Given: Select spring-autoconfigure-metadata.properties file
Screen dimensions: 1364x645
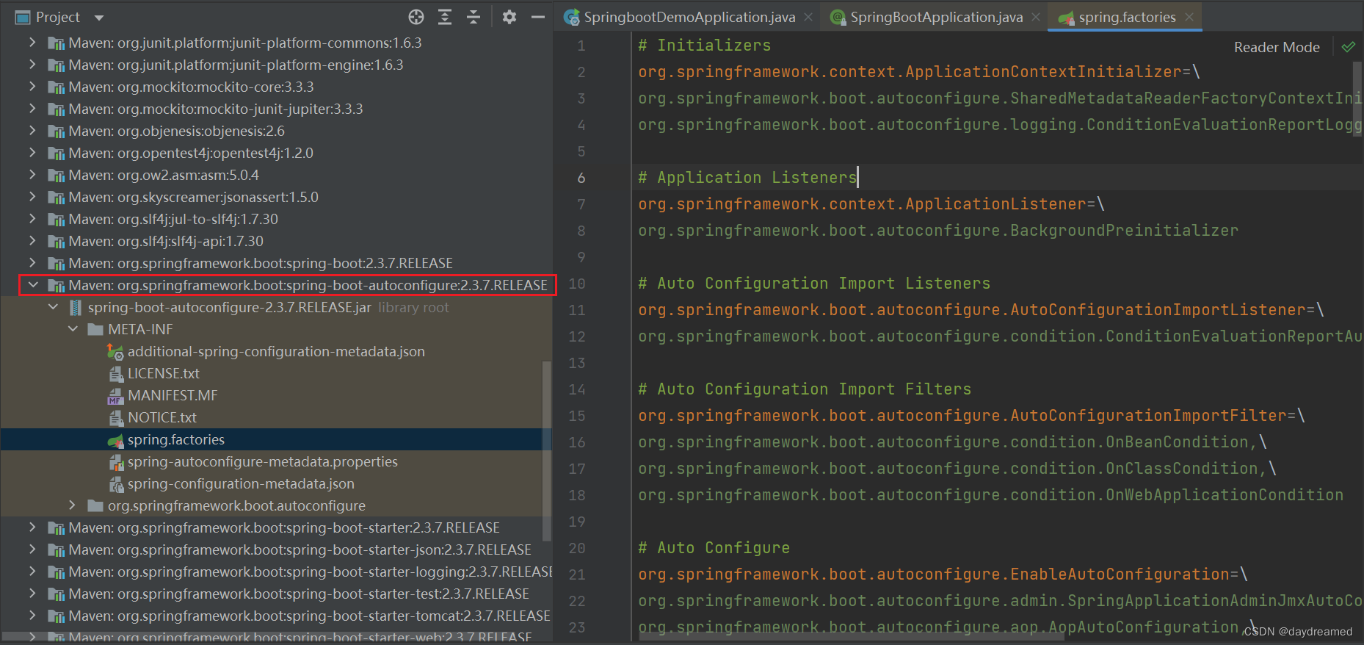Looking at the screenshot, I should click(x=262, y=461).
